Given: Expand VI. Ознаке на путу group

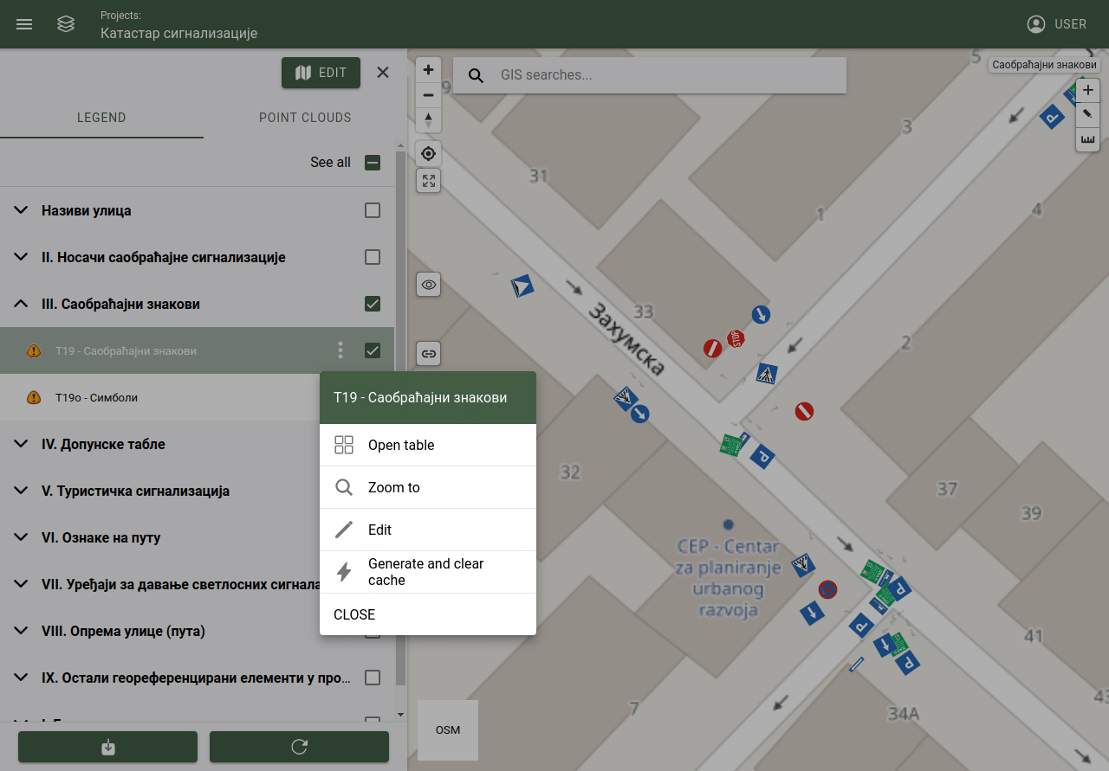Looking at the screenshot, I should [x=21, y=537].
